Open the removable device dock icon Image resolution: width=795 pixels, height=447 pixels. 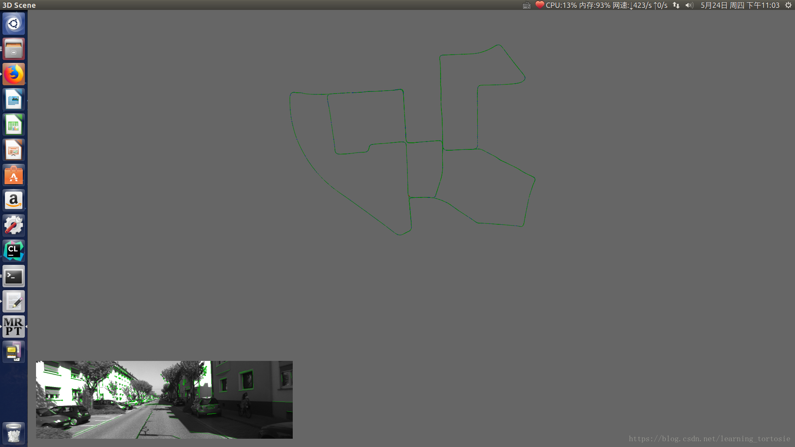(14, 352)
